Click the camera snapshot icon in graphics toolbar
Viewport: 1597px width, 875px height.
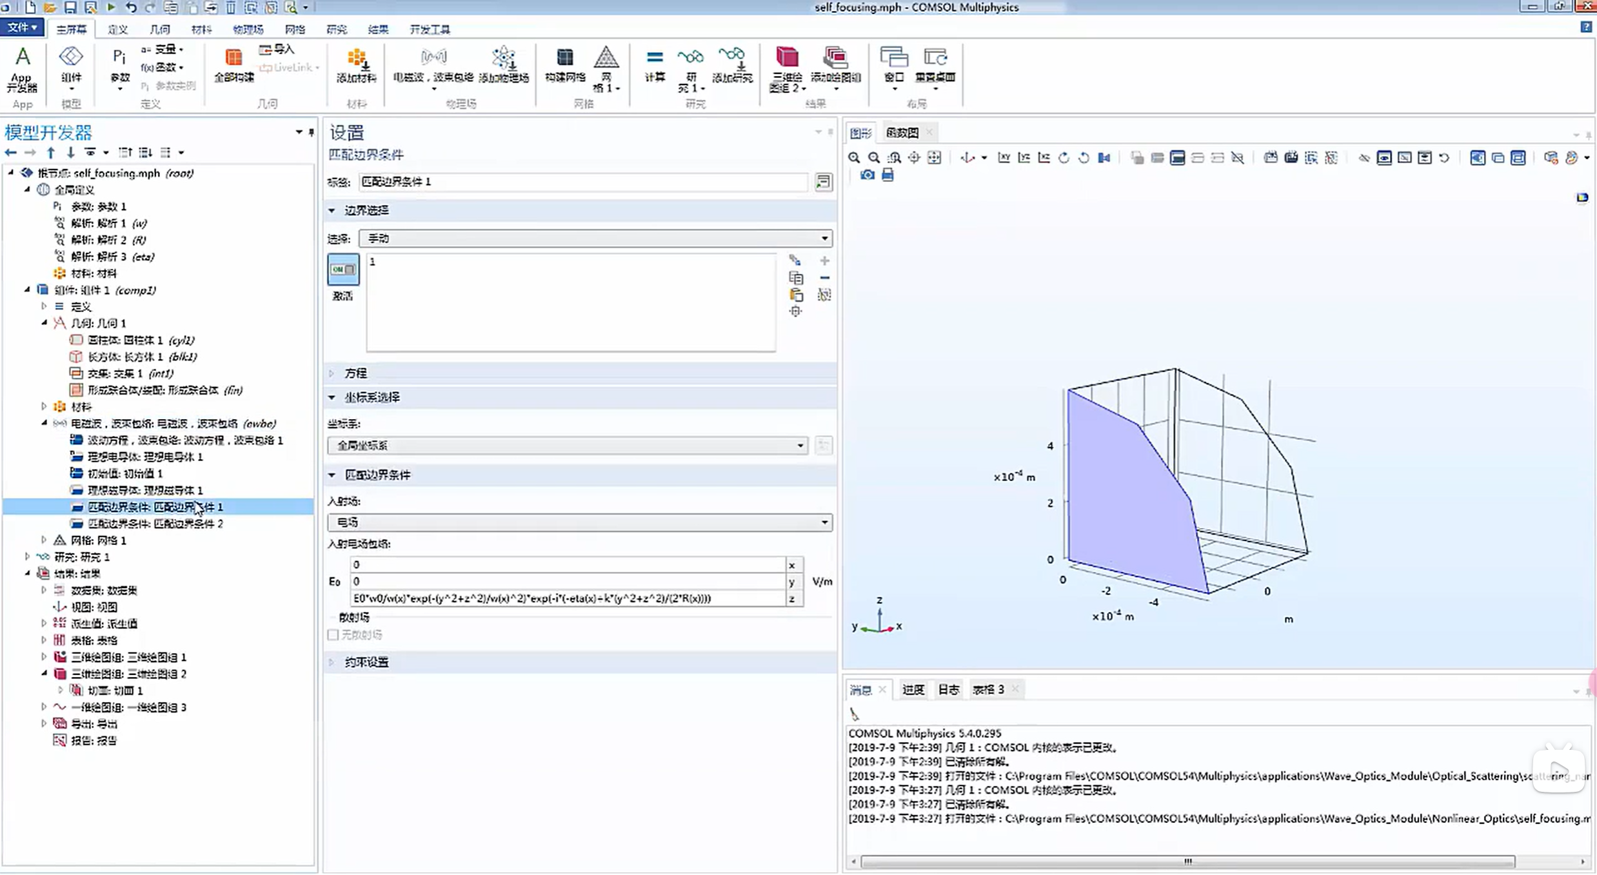click(868, 175)
